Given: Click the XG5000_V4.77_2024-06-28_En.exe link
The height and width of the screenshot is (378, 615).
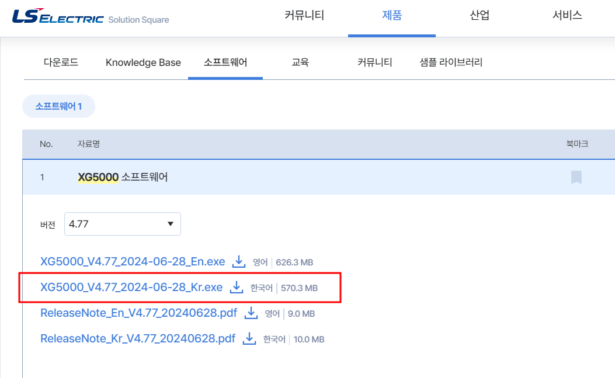Looking at the screenshot, I should (x=132, y=262).
